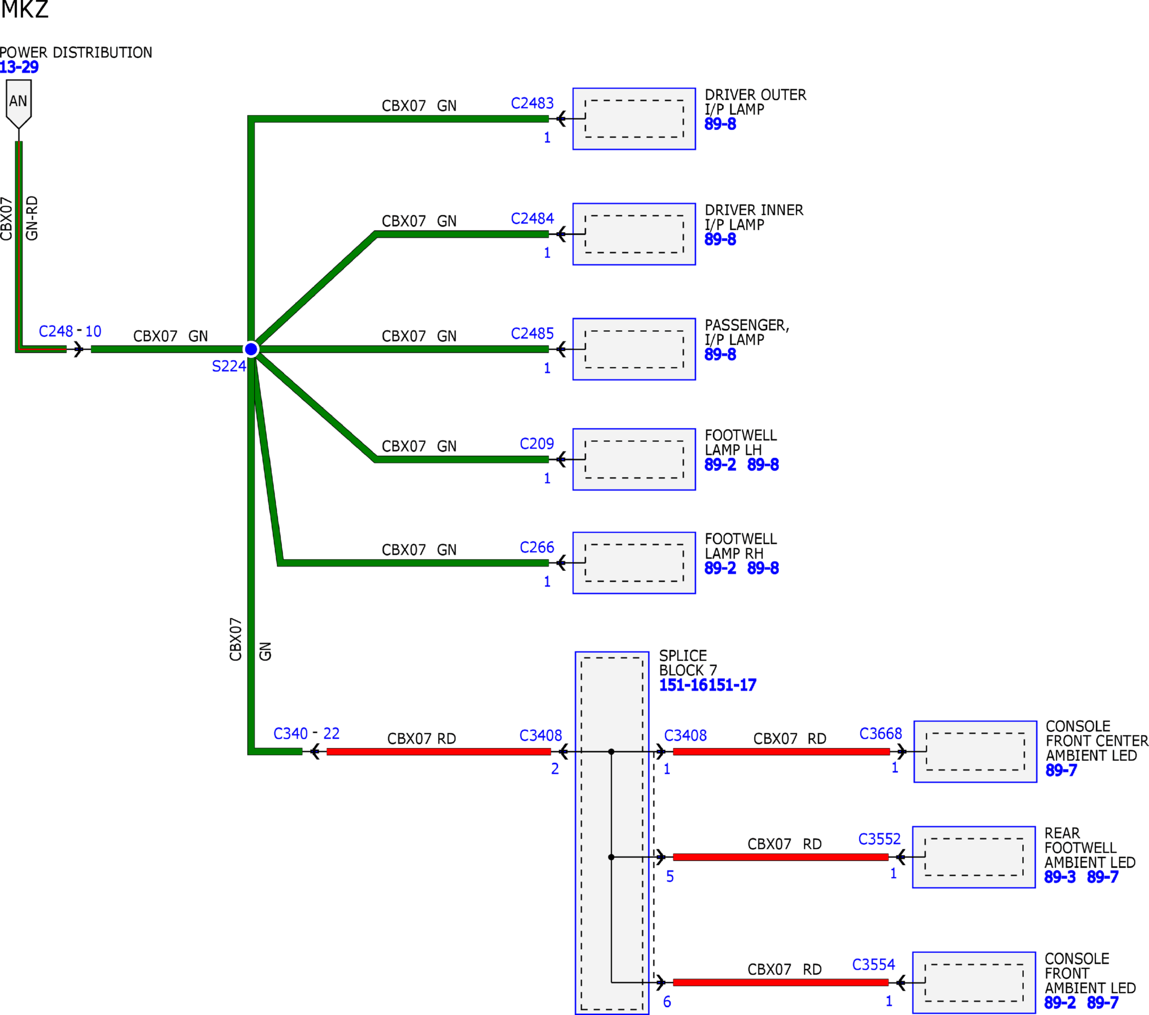Open 89-7 link for Rear Footwell Ambient LED
Viewport: 1149px width, 1015px height.
pyautogui.click(x=1103, y=877)
